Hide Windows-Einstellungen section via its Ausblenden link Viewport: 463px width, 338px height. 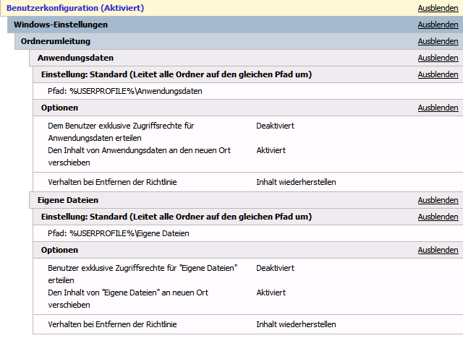(x=438, y=25)
